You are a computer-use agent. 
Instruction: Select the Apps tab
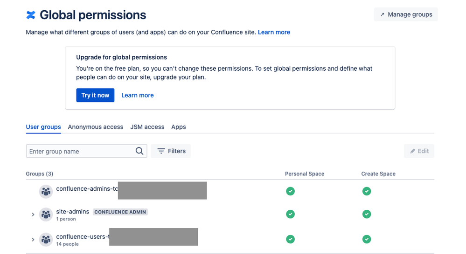[x=179, y=127]
